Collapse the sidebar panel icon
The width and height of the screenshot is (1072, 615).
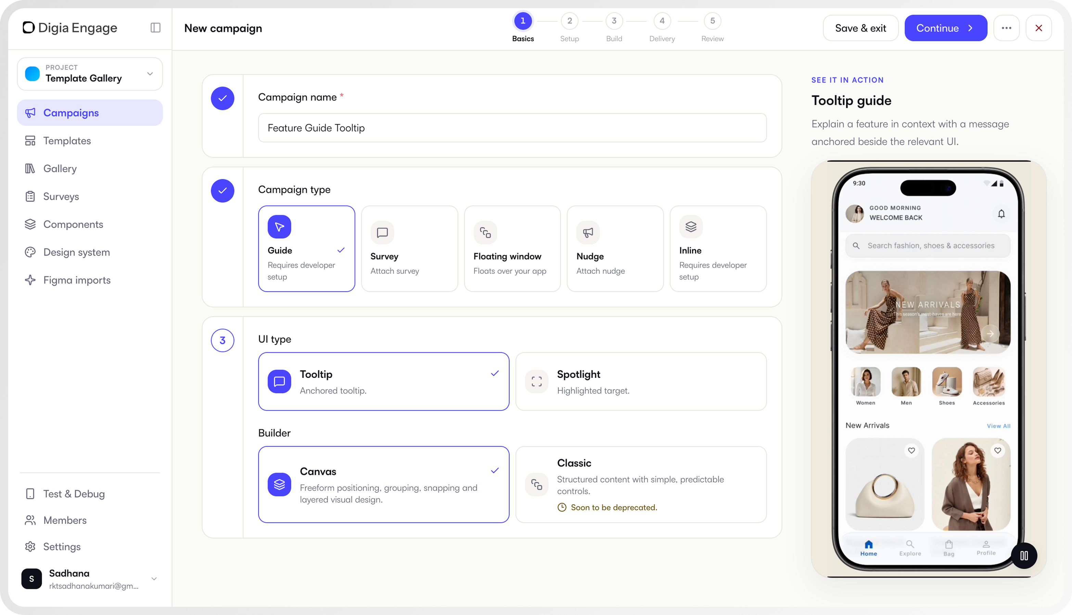click(155, 28)
